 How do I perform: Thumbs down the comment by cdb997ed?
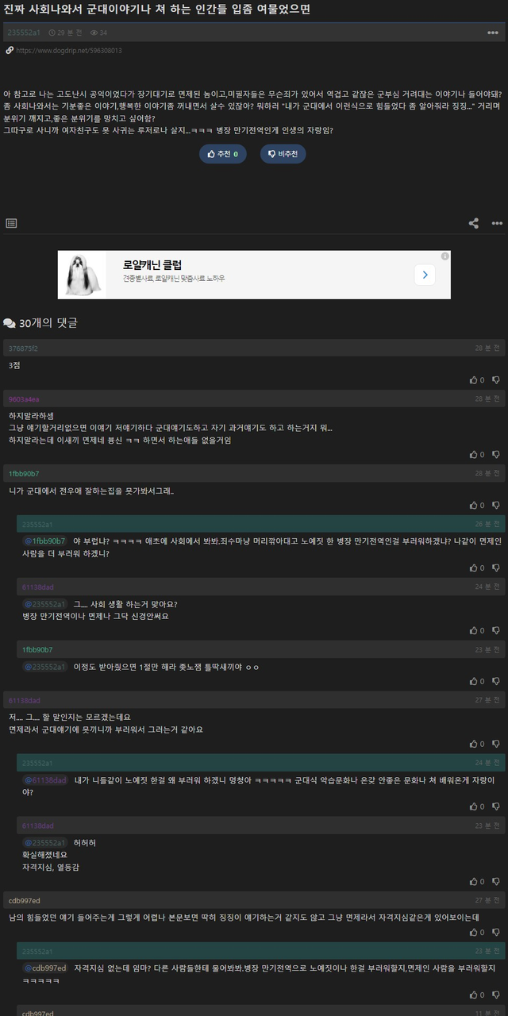click(x=496, y=932)
